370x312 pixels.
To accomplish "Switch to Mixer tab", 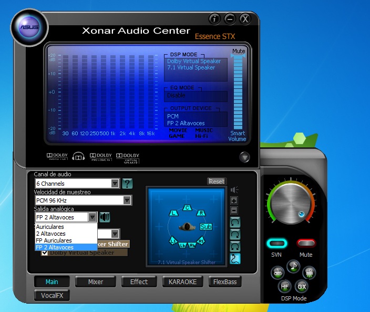I will (96, 281).
